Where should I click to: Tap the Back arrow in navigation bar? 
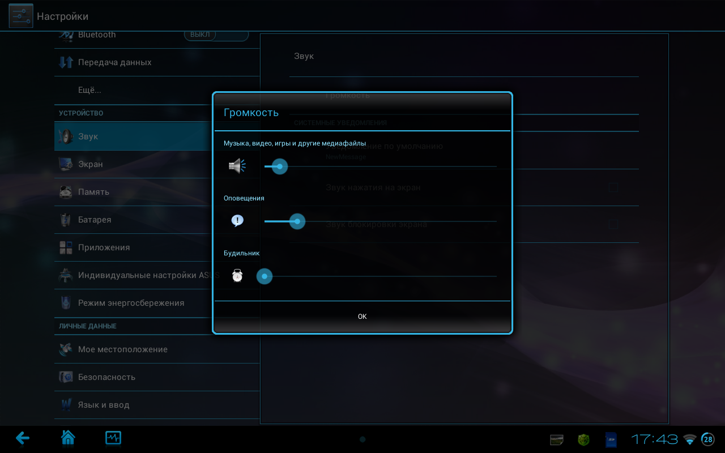click(x=23, y=438)
